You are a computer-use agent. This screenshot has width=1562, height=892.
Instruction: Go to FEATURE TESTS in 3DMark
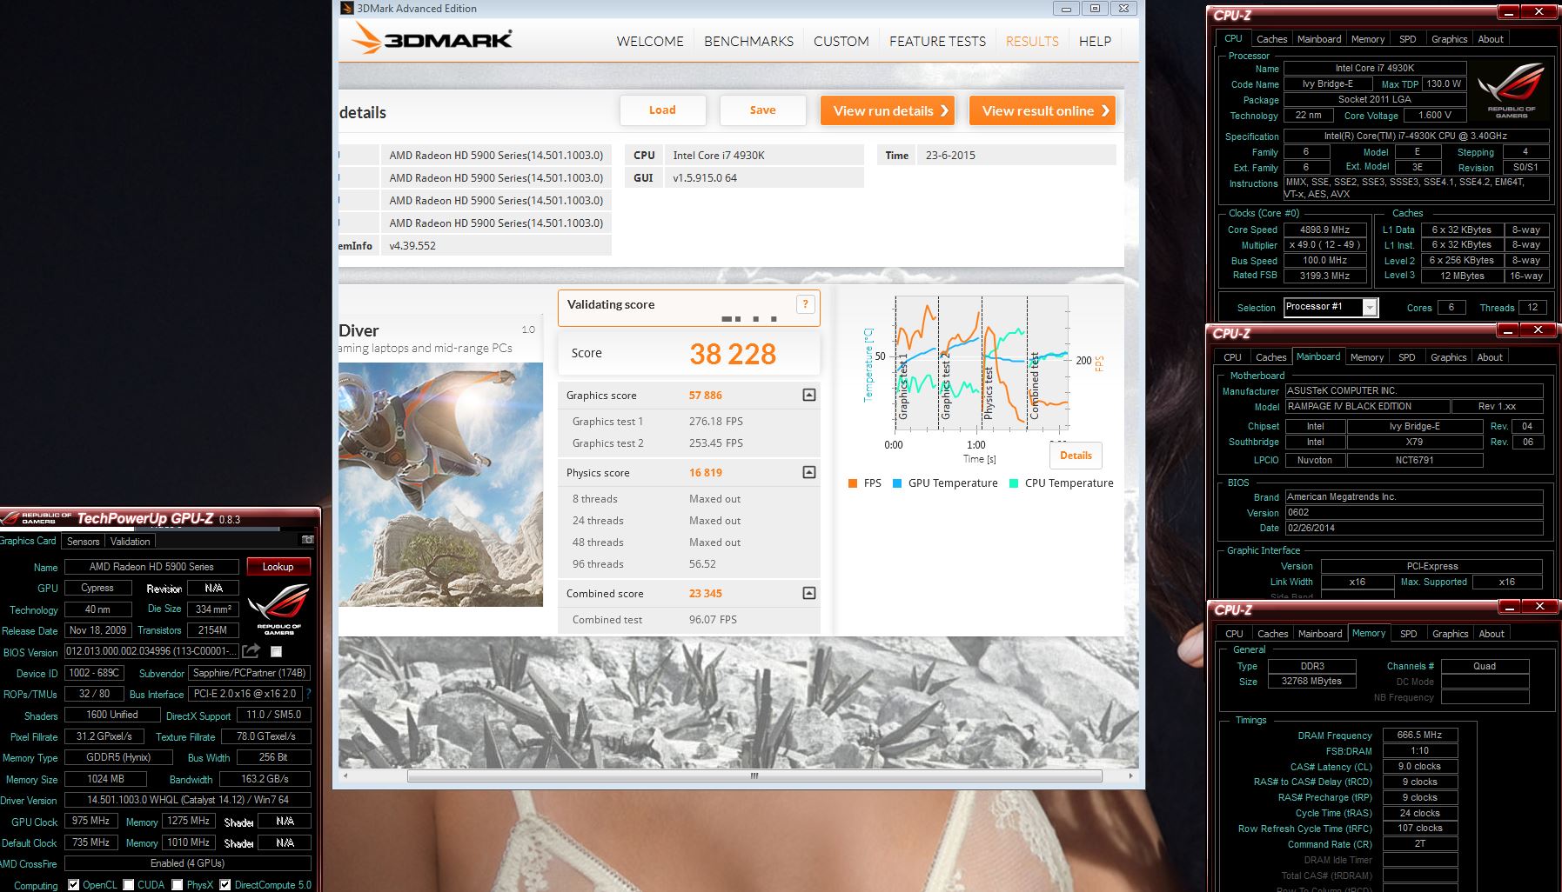coord(937,41)
